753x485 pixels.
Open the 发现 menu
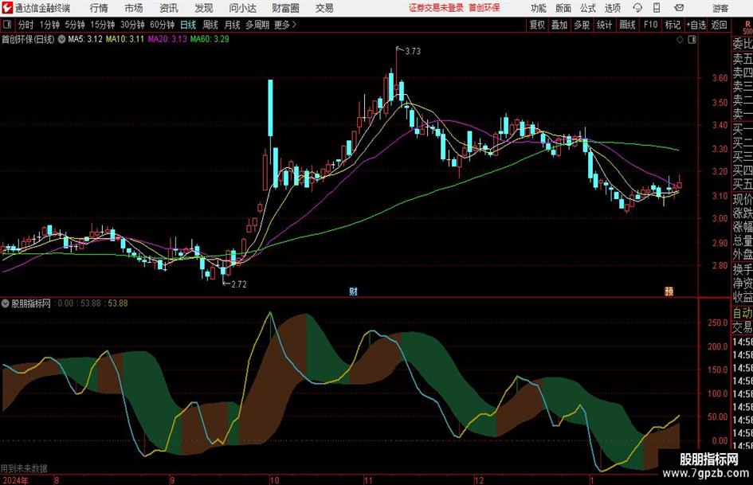click(204, 8)
